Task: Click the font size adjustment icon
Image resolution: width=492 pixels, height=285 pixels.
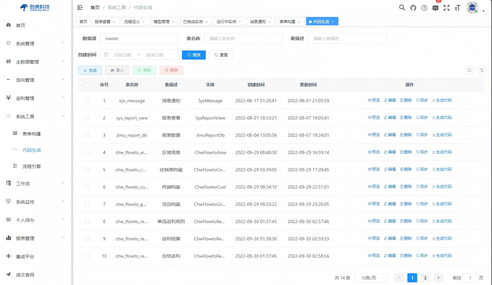Action: click(457, 7)
